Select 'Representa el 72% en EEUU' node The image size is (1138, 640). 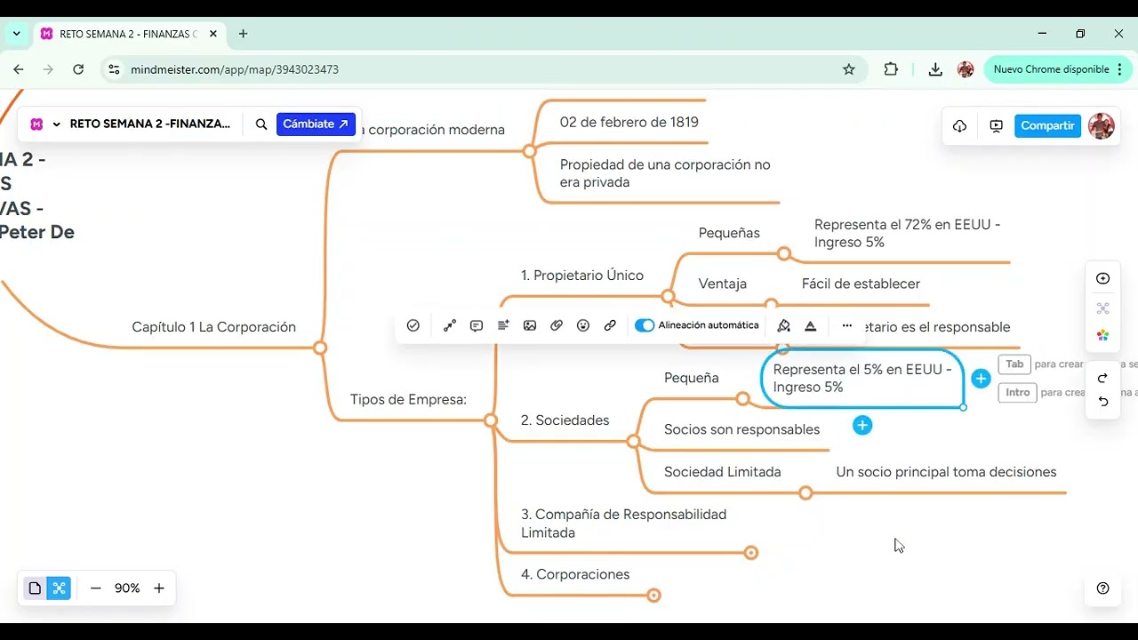point(907,233)
